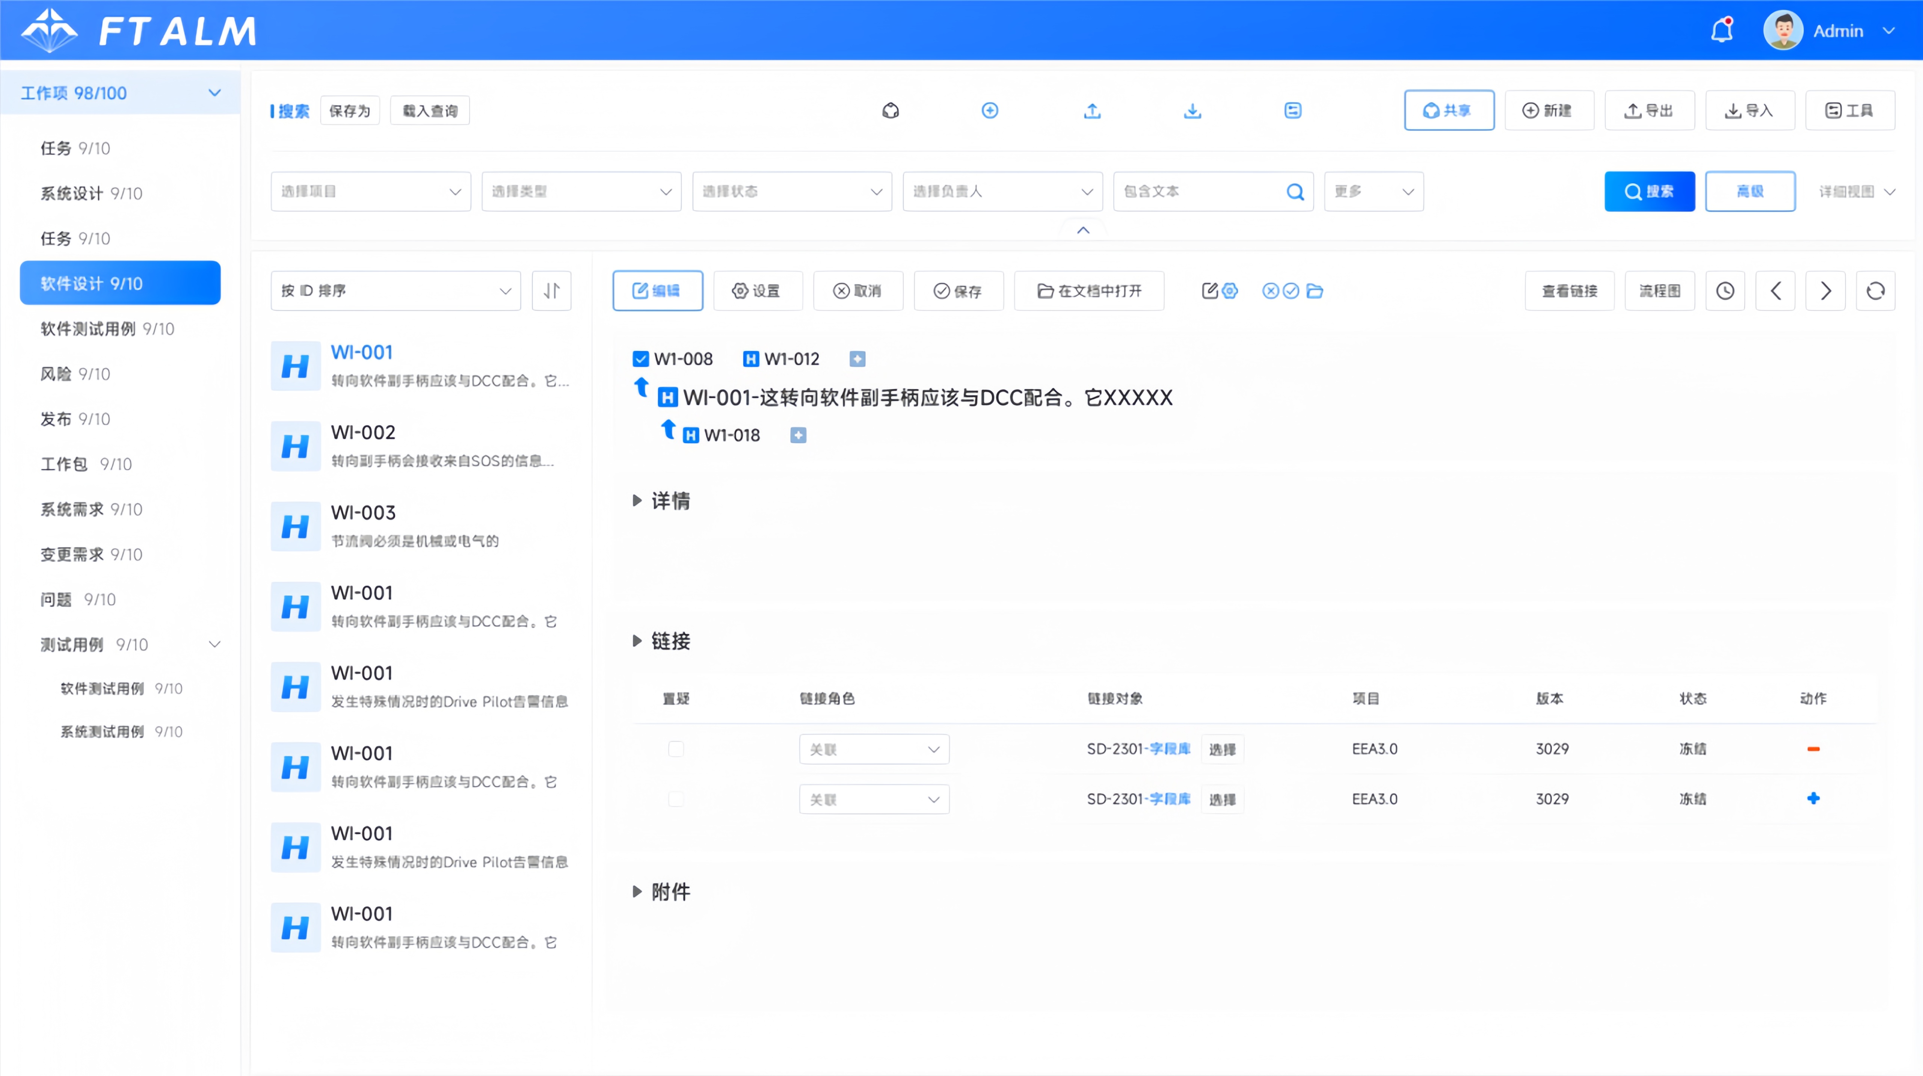Click the sort direction toggle icon
This screenshot has height=1076, width=1923.
552,290
